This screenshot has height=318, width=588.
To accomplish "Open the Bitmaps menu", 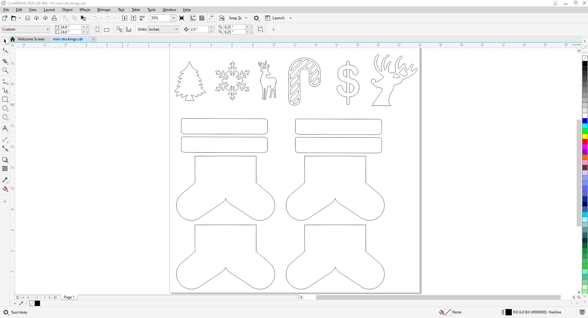I will (x=104, y=10).
